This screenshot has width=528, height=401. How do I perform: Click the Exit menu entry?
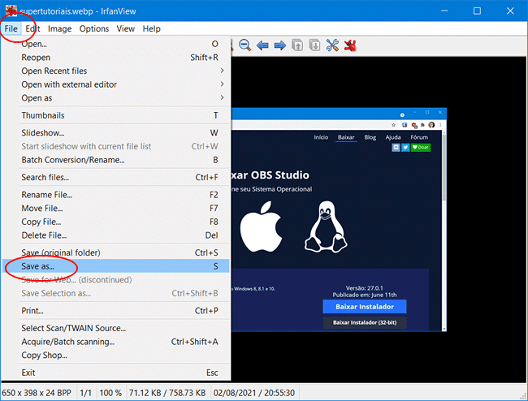[28, 373]
